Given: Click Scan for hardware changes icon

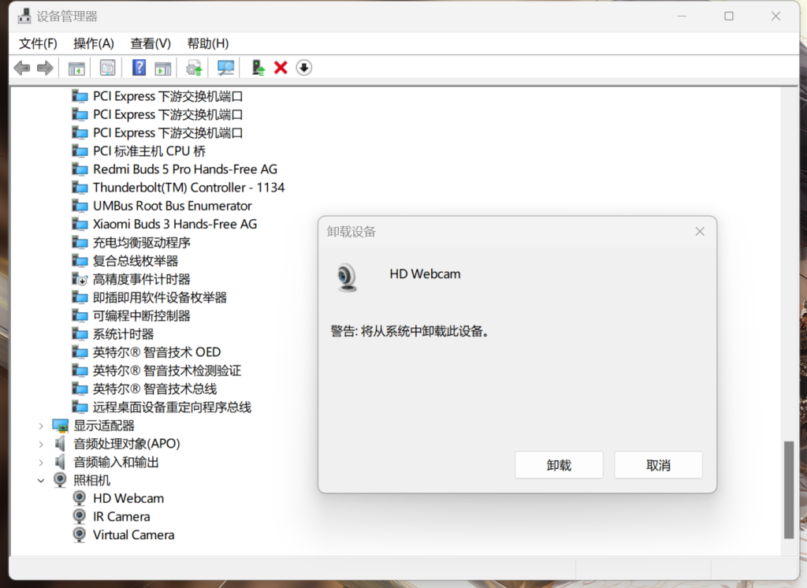Looking at the screenshot, I should coord(226,69).
